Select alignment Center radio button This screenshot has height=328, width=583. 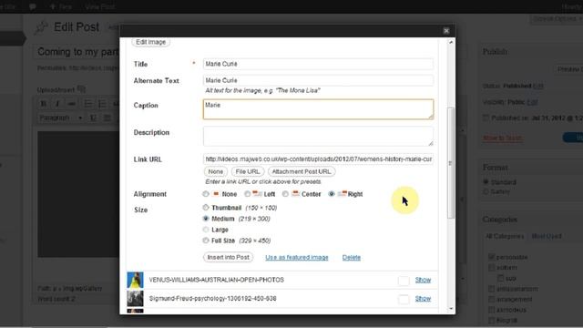click(285, 194)
